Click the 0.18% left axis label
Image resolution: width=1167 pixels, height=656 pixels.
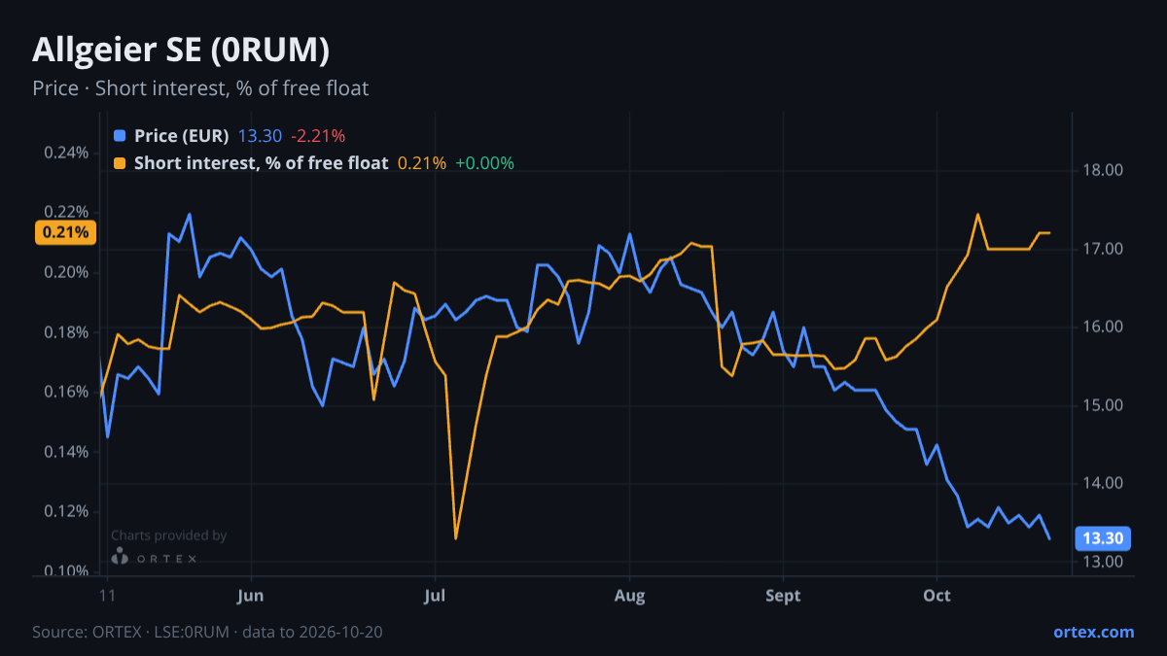(x=66, y=332)
